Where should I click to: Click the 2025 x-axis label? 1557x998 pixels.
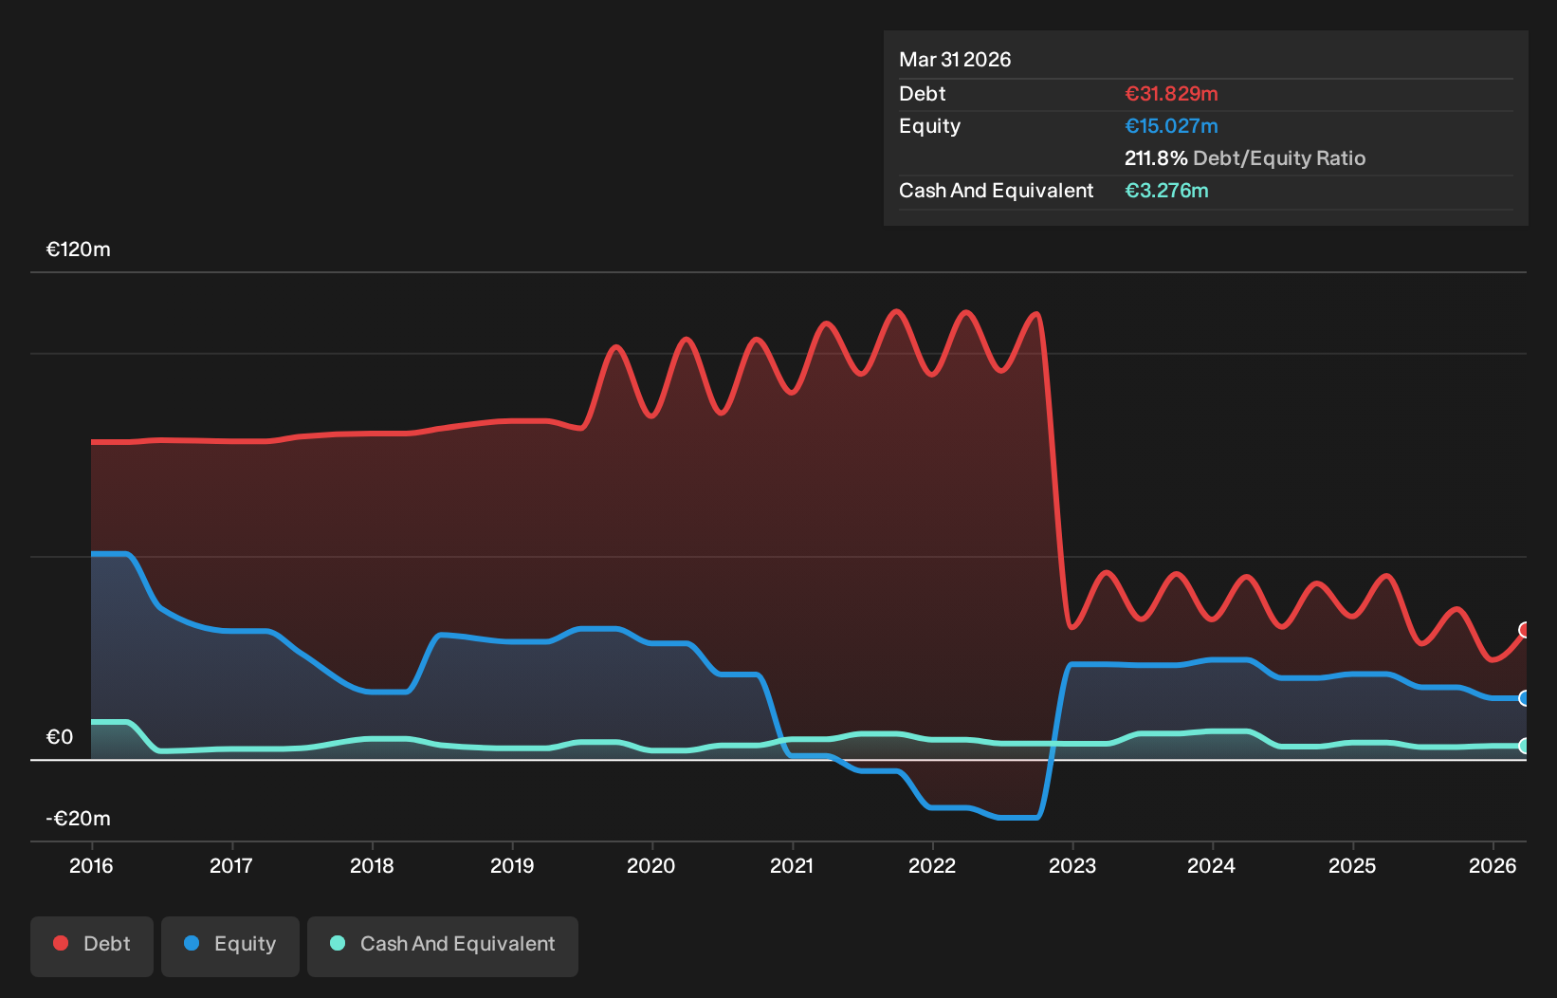pyautogui.click(x=1352, y=865)
